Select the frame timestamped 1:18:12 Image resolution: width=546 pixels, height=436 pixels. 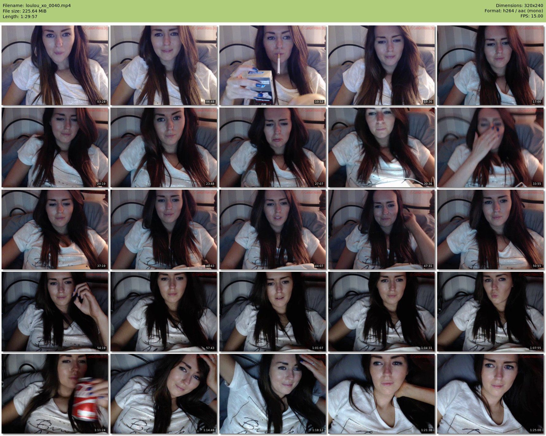click(272, 394)
